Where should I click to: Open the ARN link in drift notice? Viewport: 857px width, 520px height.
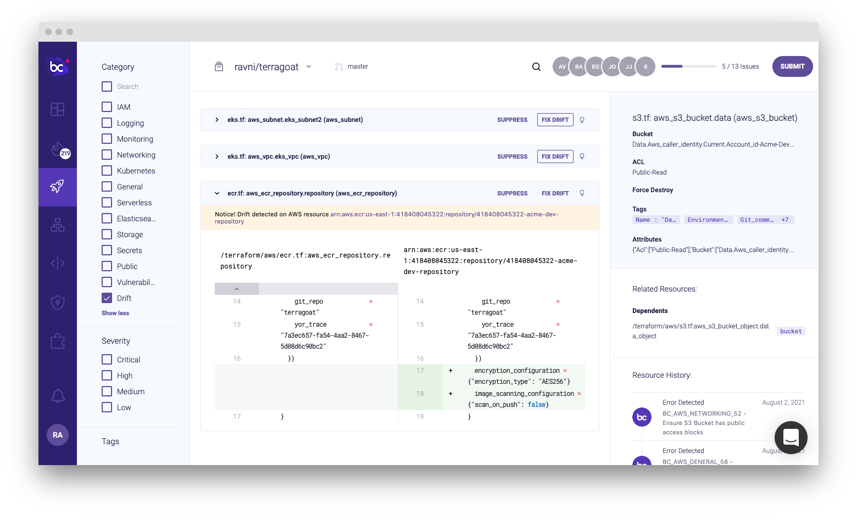(x=387, y=218)
